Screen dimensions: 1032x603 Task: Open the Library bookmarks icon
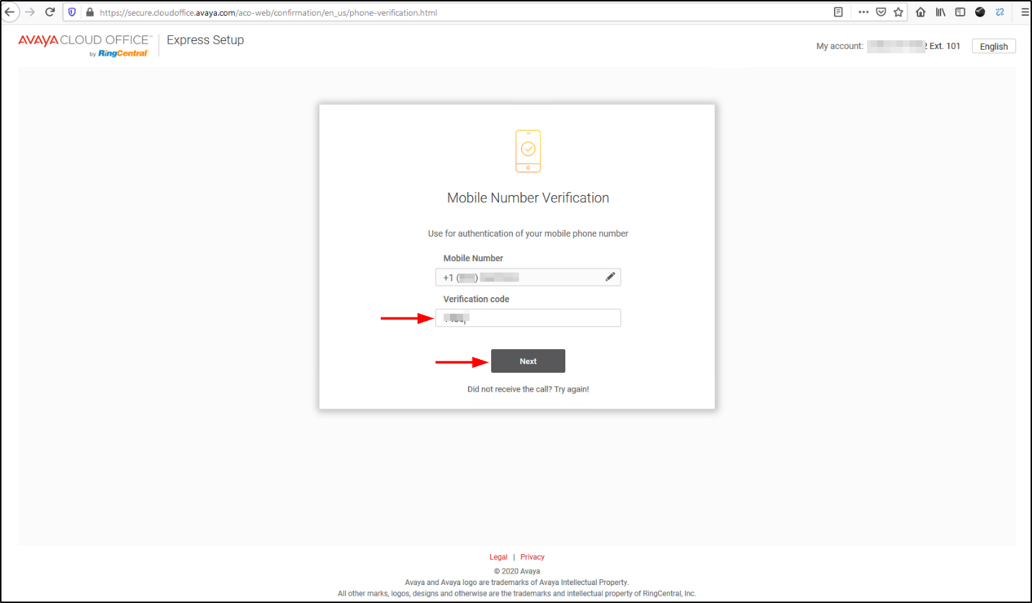coord(941,12)
